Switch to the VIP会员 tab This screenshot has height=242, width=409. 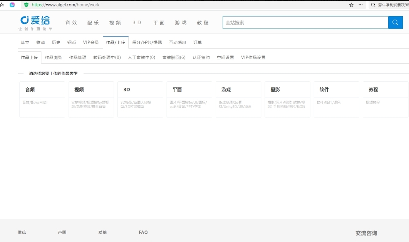point(91,42)
